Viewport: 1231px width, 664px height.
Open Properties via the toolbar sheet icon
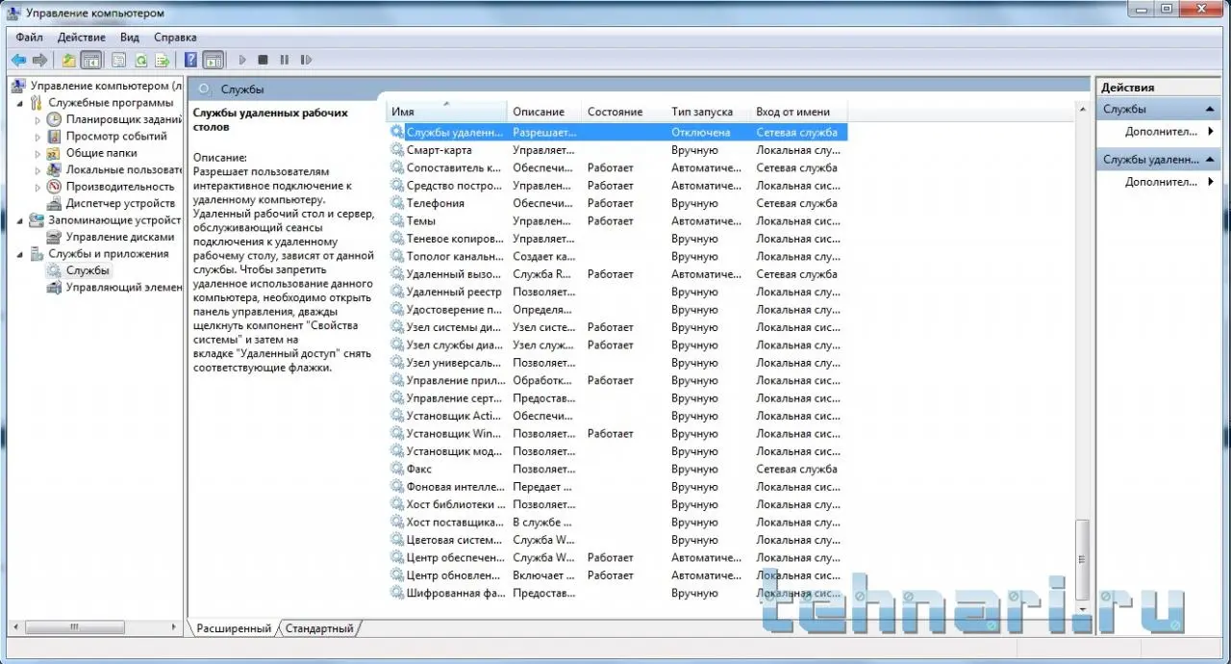point(119,60)
